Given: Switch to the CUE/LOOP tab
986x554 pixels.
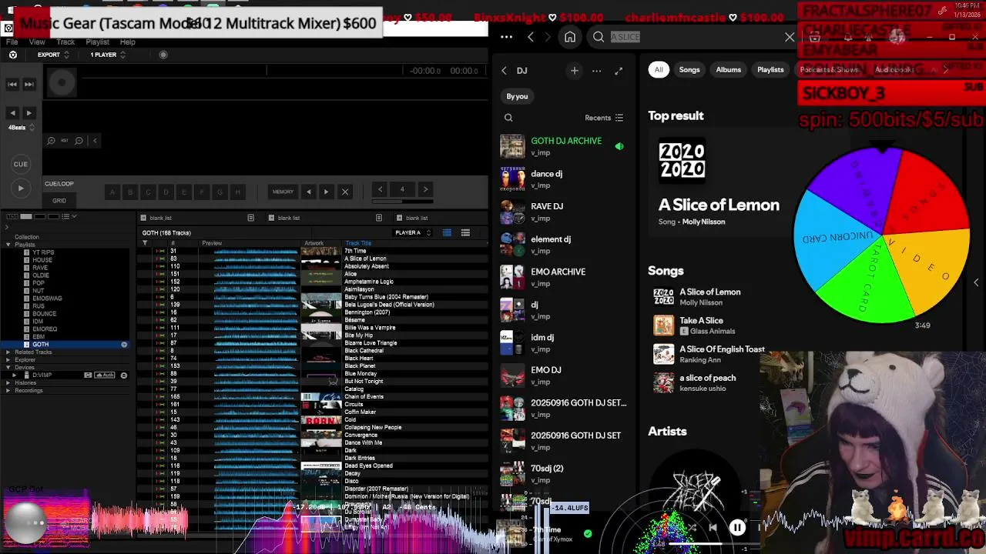Looking at the screenshot, I should pos(59,184).
